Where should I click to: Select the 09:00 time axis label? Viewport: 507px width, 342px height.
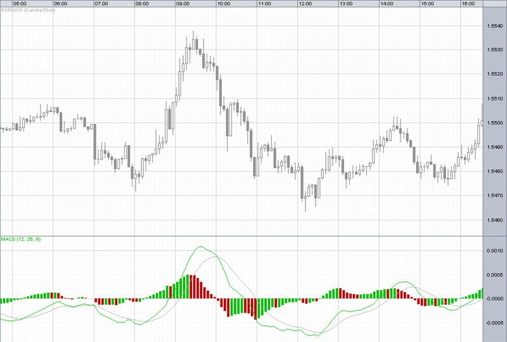tap(183, 4)
